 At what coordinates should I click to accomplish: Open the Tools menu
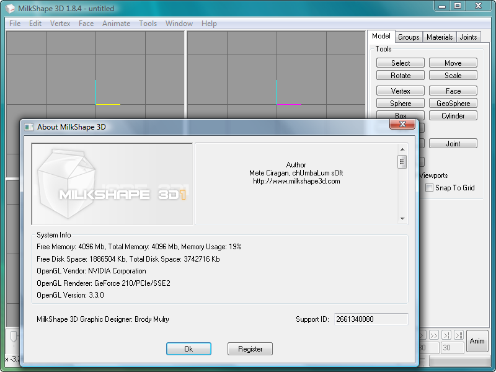(x=148, y=24)
